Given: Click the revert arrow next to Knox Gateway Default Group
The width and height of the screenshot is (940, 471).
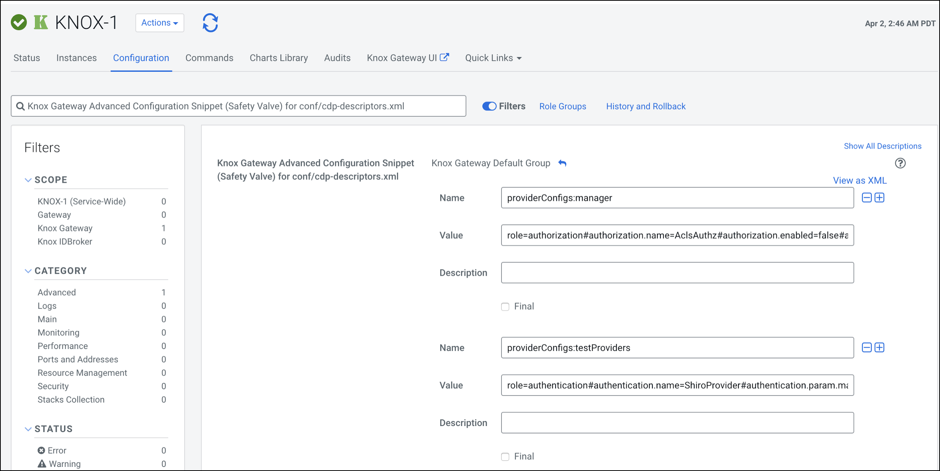Looking at the screenshot, I should tap(562, 163).
